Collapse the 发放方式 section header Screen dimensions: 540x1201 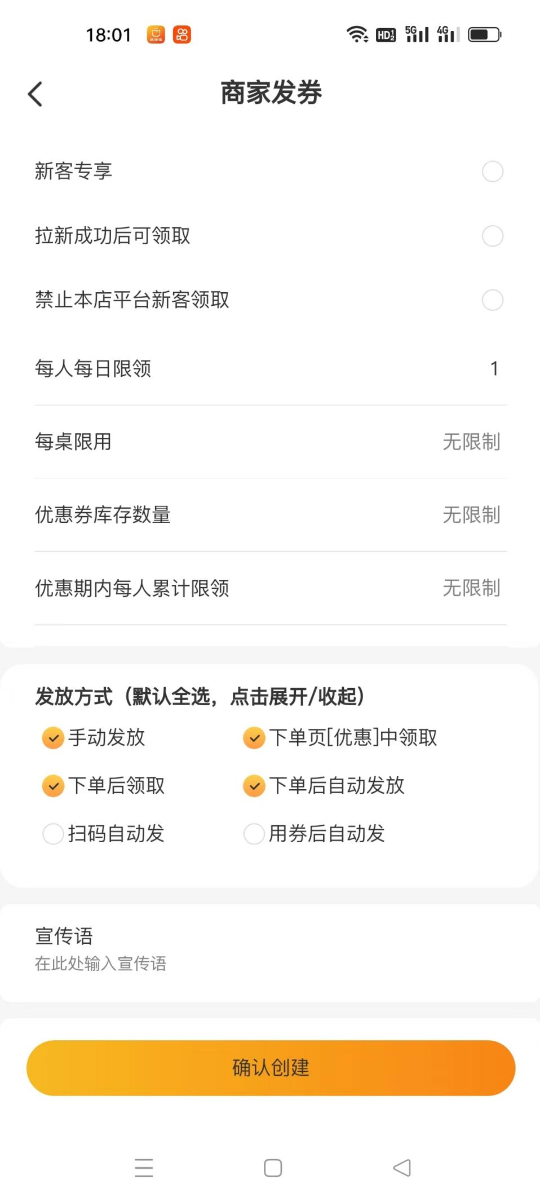(x=200, y=697)
